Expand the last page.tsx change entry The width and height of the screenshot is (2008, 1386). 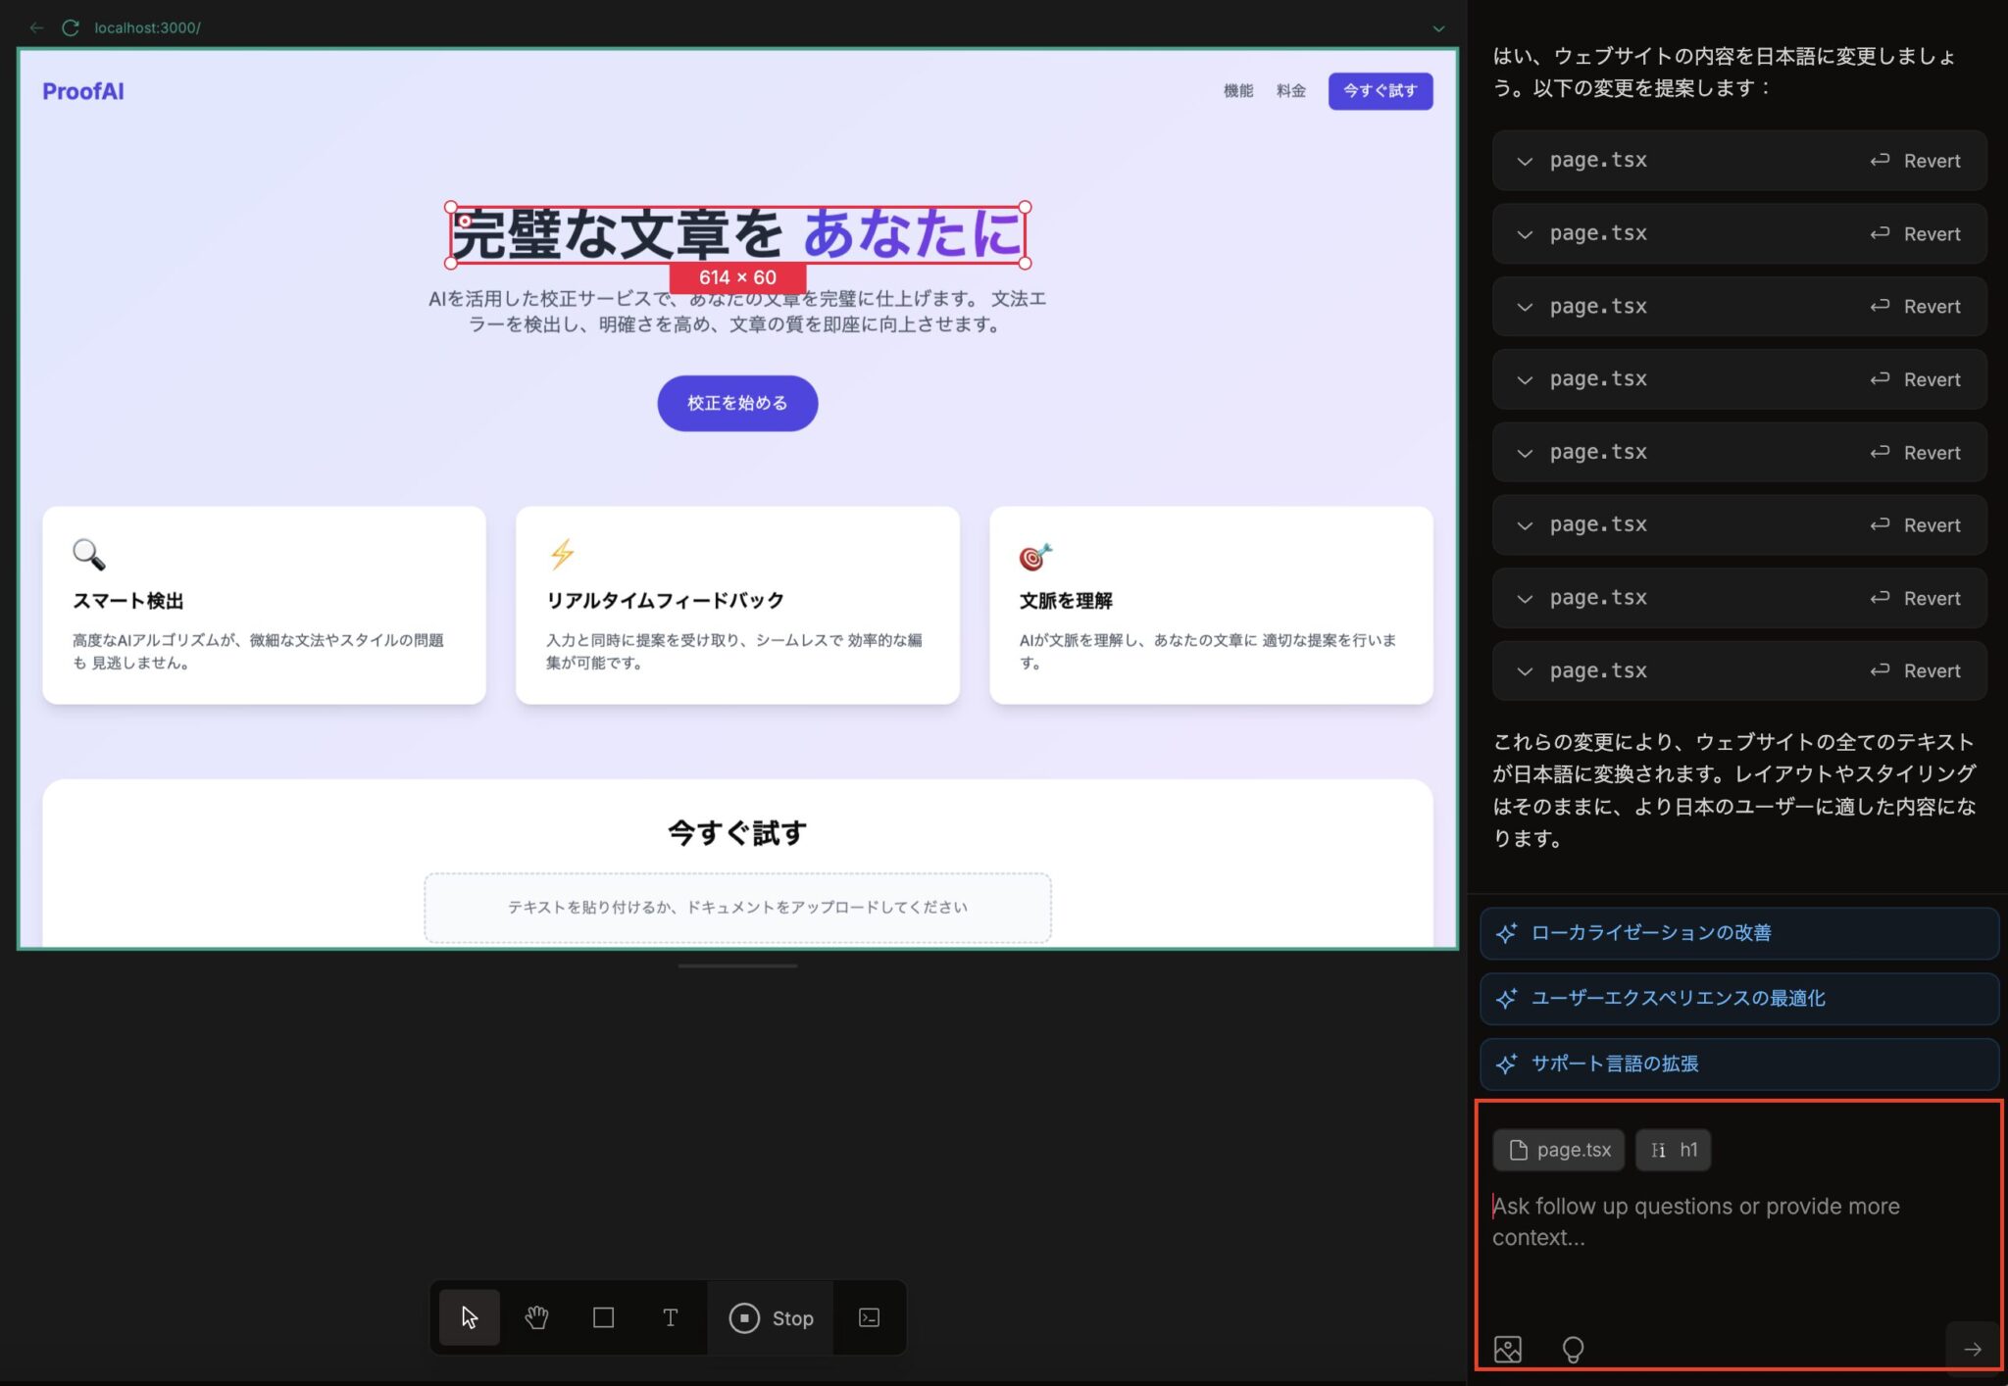tap(1524, 670)
